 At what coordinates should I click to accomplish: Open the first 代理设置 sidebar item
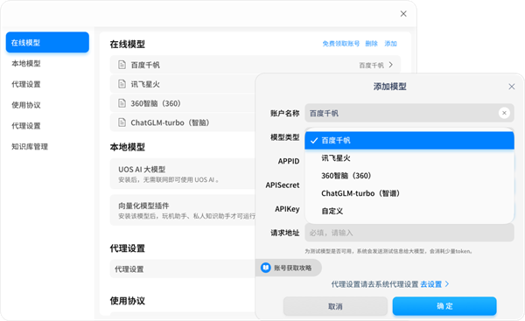[x=26, y=84]
